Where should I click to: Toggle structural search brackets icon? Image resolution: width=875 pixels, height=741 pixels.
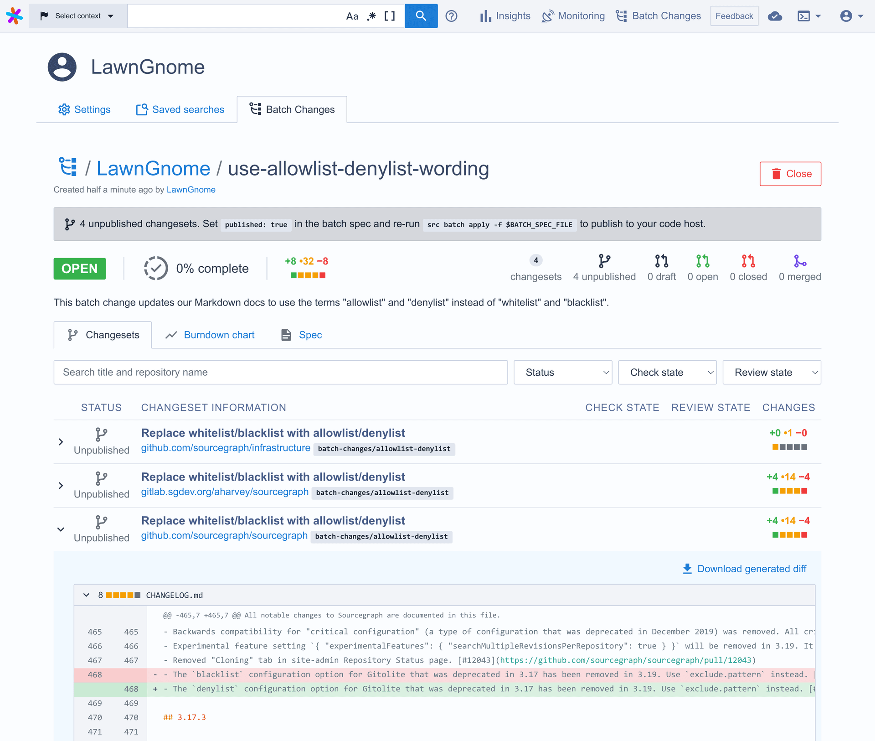(x=390, y=16)
